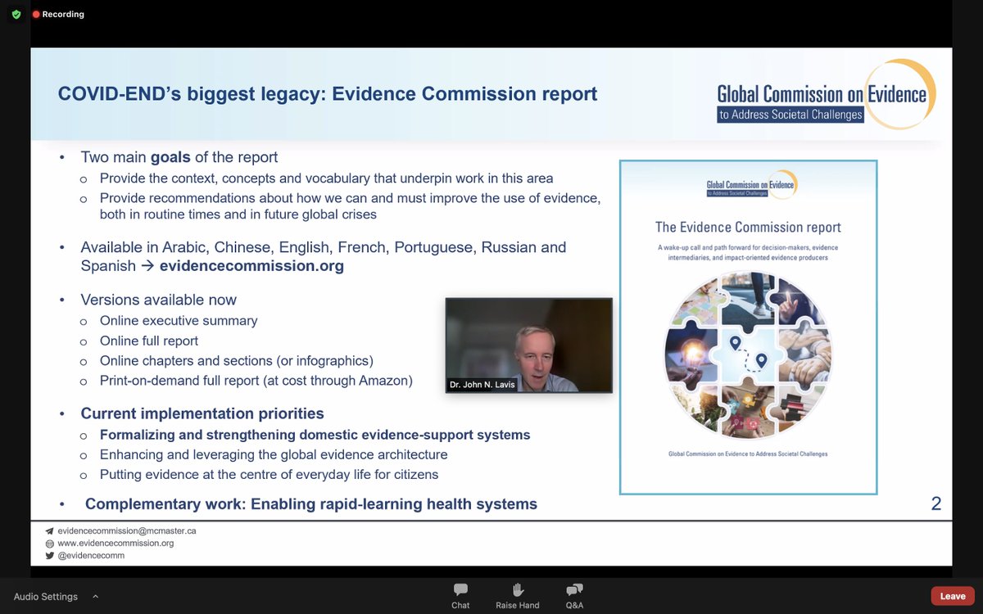This screenshot has width=983, height=614.
Task: Click slide number 2
Action: pos(936,503)
